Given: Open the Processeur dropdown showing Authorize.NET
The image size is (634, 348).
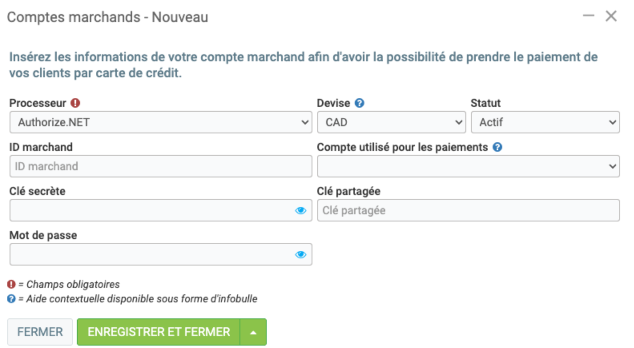Looking at the screenshot, I should tap(161, 123).
